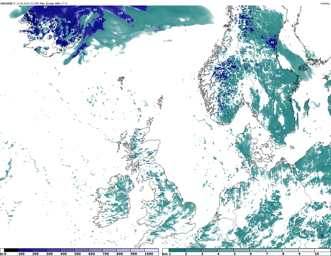
Task: Click the '10' label on the km legend
Action: [317, 254]
